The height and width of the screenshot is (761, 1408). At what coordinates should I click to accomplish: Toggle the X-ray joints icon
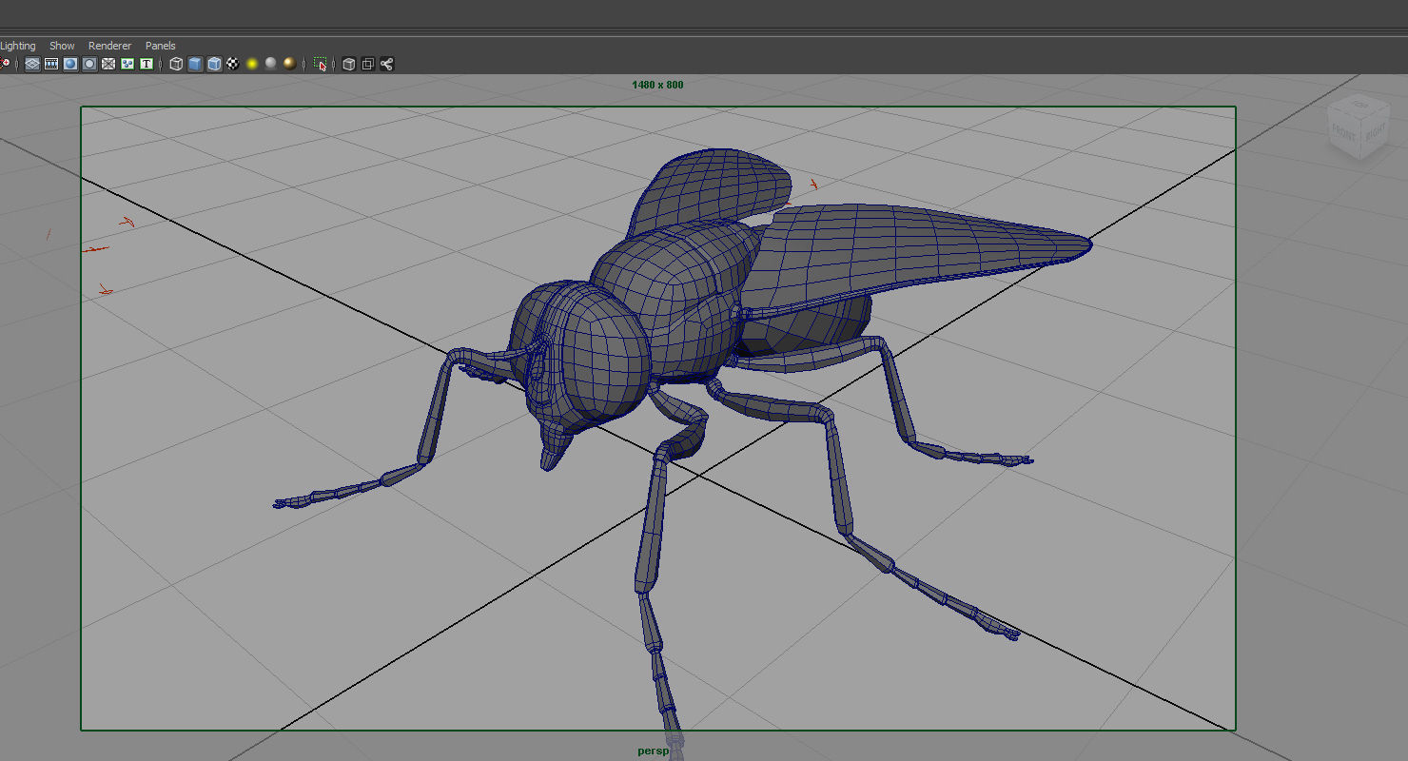[x=387, y=64]
